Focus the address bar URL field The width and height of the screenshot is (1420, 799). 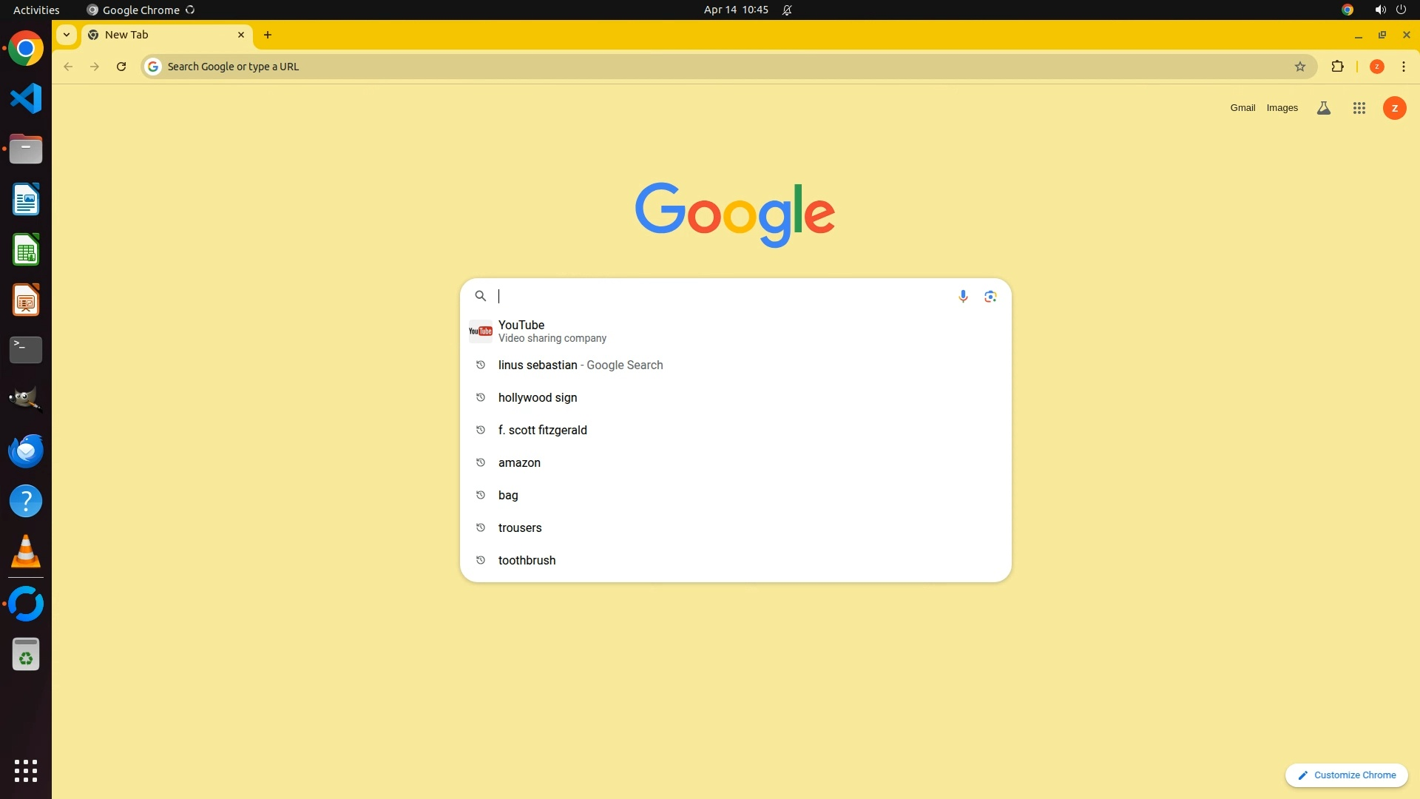tap(666, 67)
